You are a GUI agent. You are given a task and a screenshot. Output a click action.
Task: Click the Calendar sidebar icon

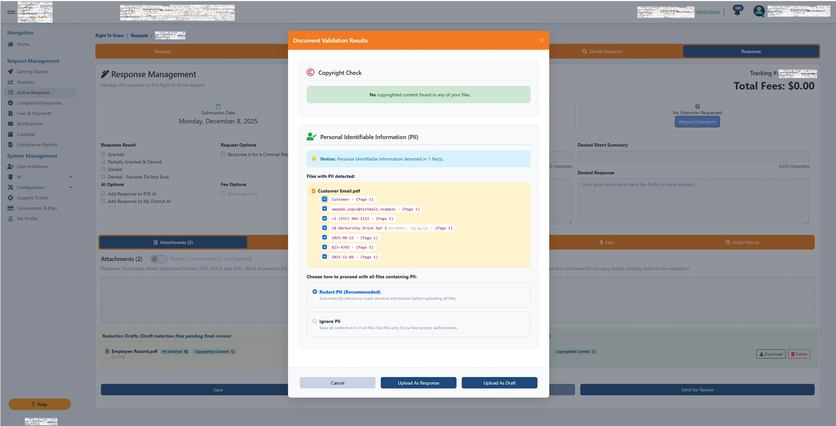click(x=10, y=134)
